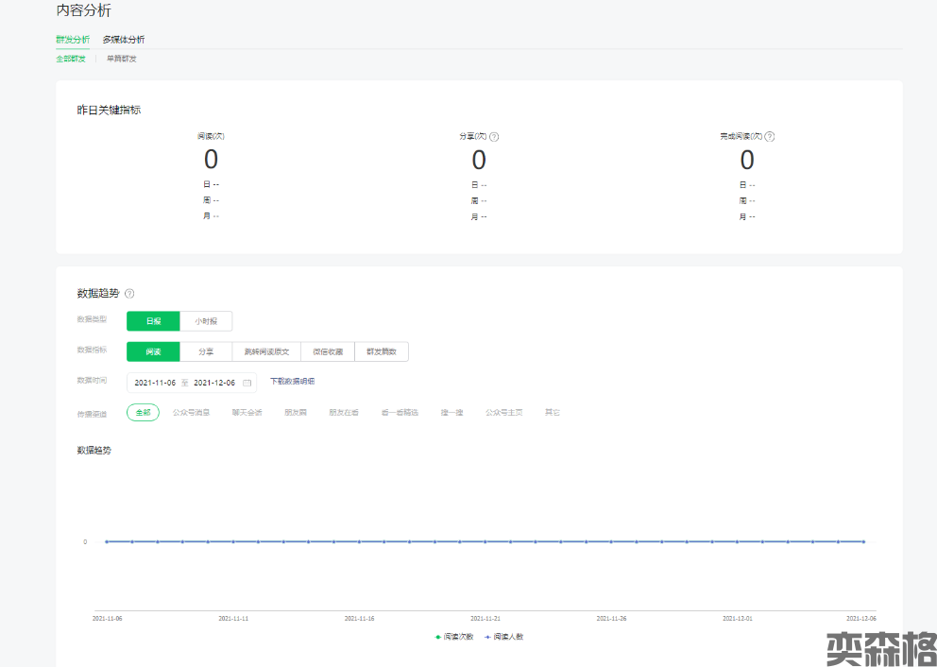937x667 pixels.
Task: Select 全部 channel filter
Action: 143,413
